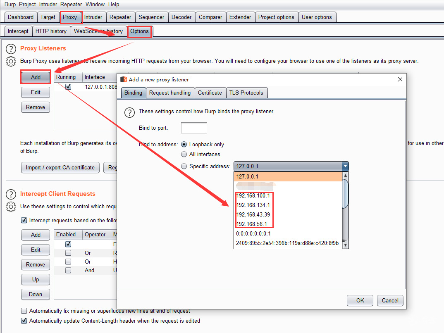
Task: Open help icon for Proxy Listeners
Action: 11,49
